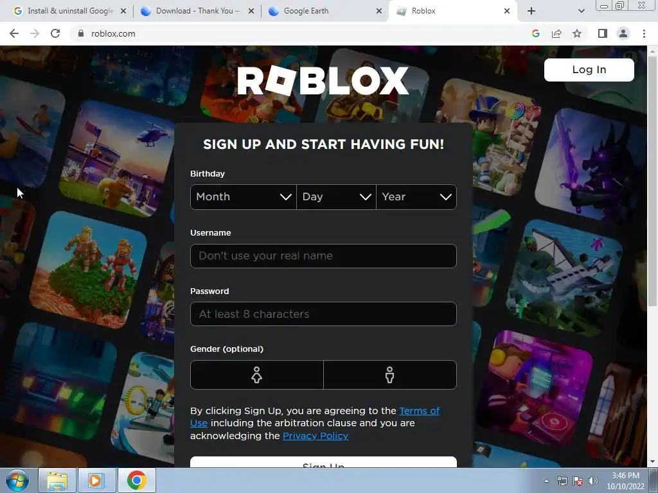Image resolution: width=658 pixels, height=493 pixels.
Task: Click the purple dragon game thumbnail
Action: (591, 166)
